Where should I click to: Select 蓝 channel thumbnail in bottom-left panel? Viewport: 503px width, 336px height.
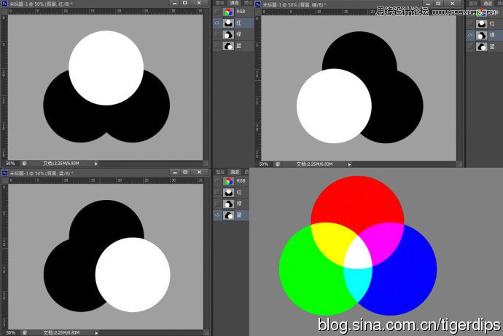click(x=228, y=215)
